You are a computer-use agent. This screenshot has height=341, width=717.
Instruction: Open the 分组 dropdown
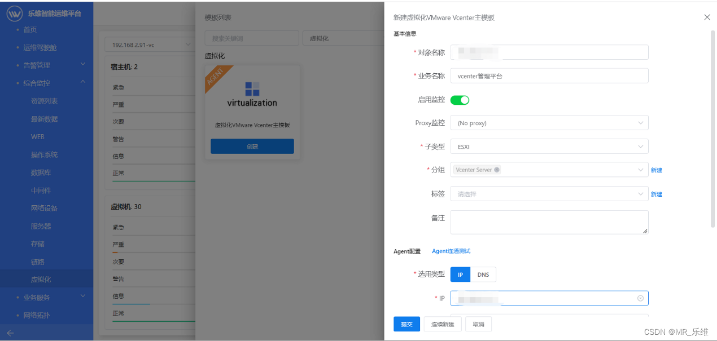pyautogui.click(x=549, y=170)
